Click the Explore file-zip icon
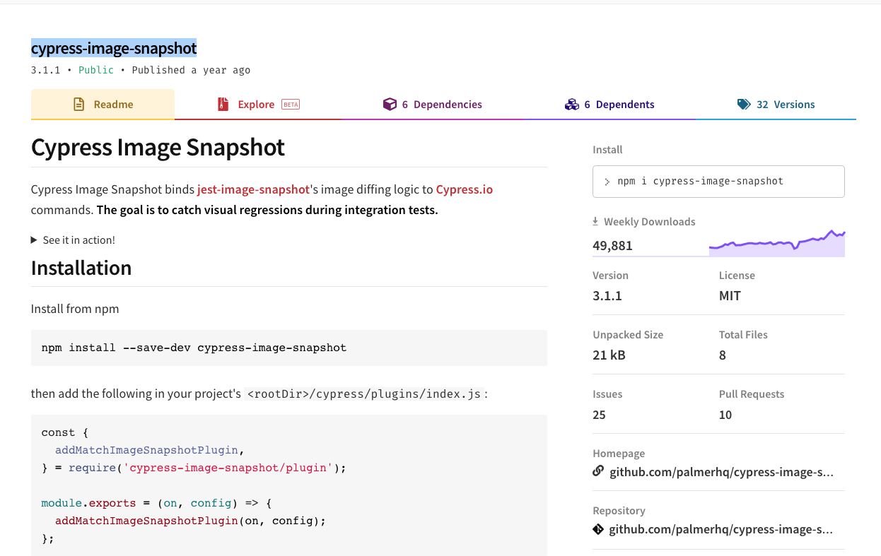Viewport: 881px width, 556px height. click(x=223, y=105)
